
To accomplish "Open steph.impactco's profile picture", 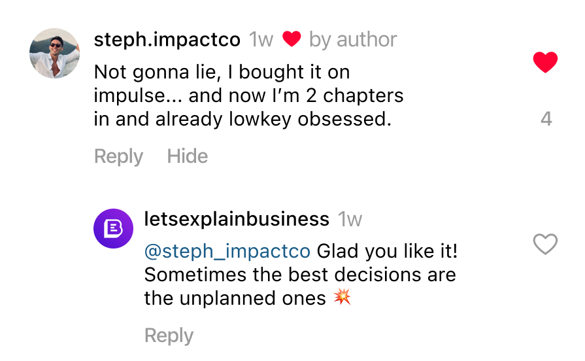I will pos(54,53).
